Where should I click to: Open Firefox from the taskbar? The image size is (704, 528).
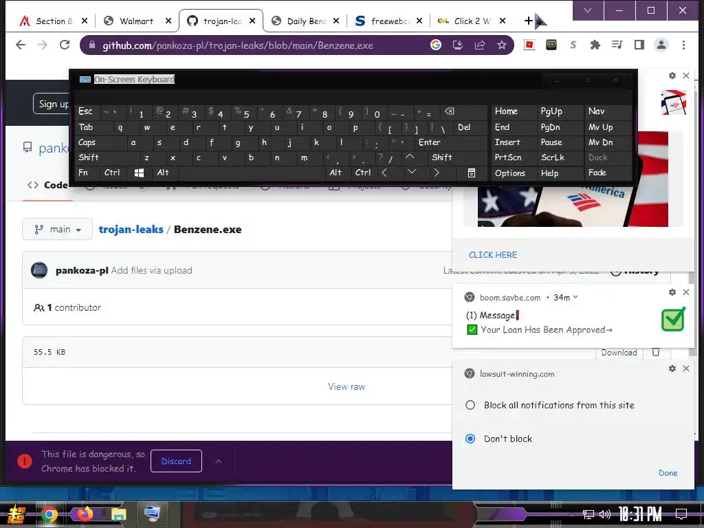click(84, 514)
